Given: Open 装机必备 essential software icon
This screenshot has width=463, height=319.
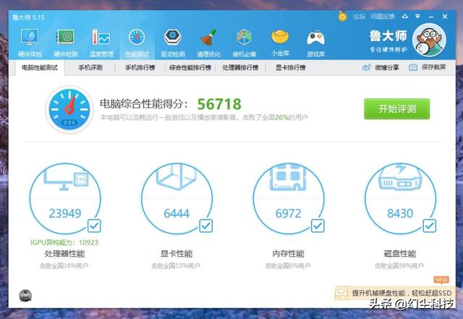Looking at the screenshot, I should 245,43.
